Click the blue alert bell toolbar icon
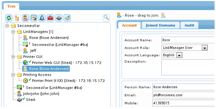Viewport: 216px width, 109px height. click(x=42, y=18)
